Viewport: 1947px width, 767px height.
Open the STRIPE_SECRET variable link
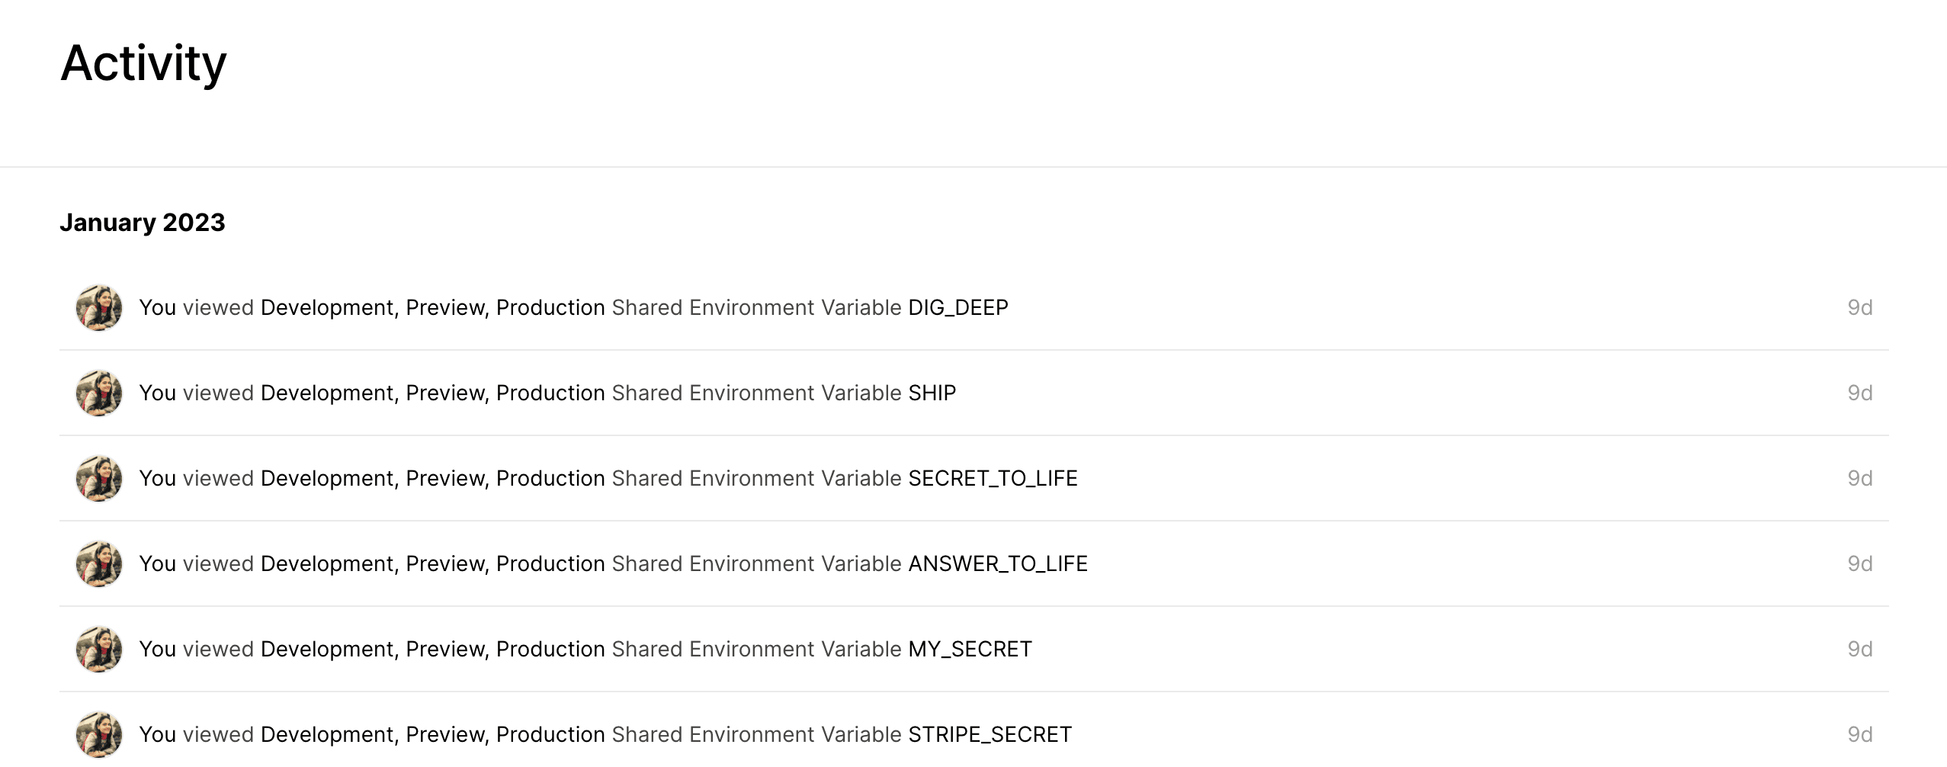click(x=990, y=735)
